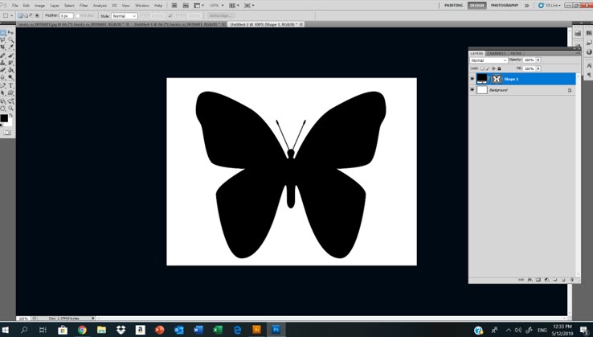
Task: Open the Image menu
Action: [39, 6]
